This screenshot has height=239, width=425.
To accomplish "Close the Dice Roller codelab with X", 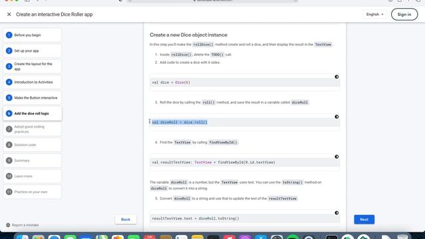I will pyautogui.click(x=9, y=15).
